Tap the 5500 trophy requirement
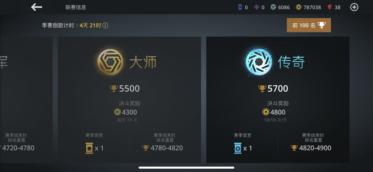 125,89
